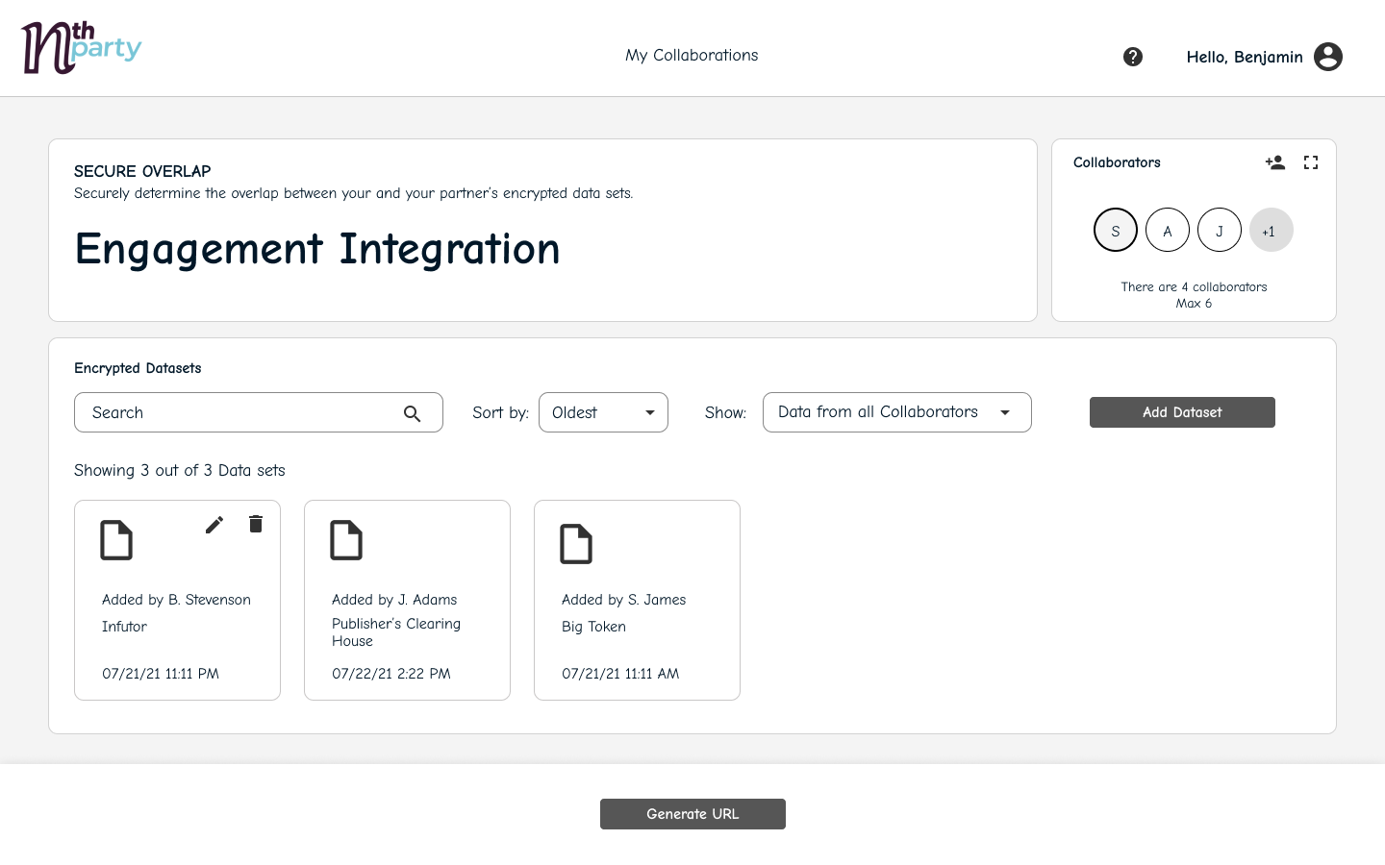Click the file icon on Infutor card
This screenshot has width=1385, height=865.
point(116,540)
